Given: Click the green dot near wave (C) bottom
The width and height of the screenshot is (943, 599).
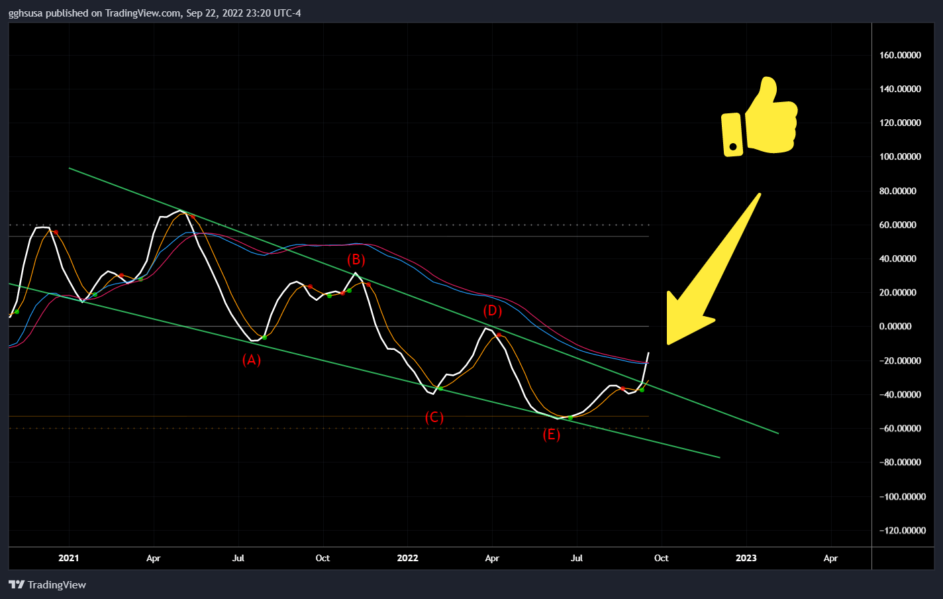Looking at the screenshot, I should [440, 388].
